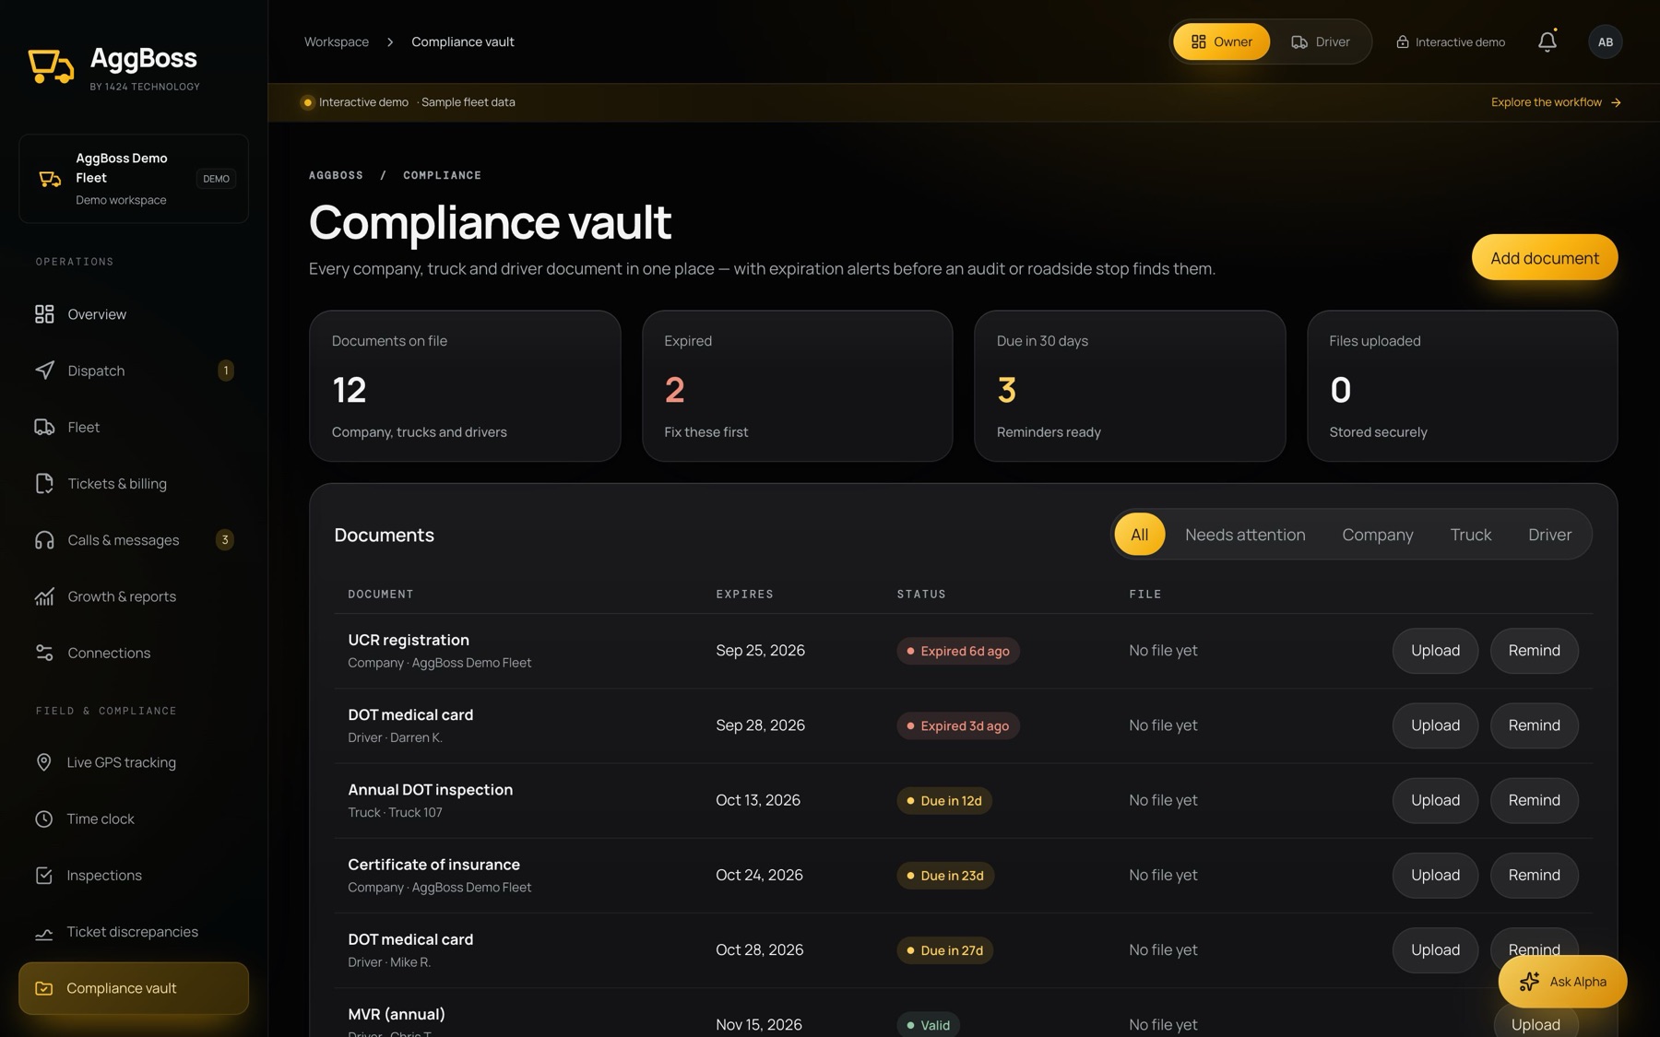Click the Ticket discrepancies icon

pyautogui.click(x=43, y=932)
